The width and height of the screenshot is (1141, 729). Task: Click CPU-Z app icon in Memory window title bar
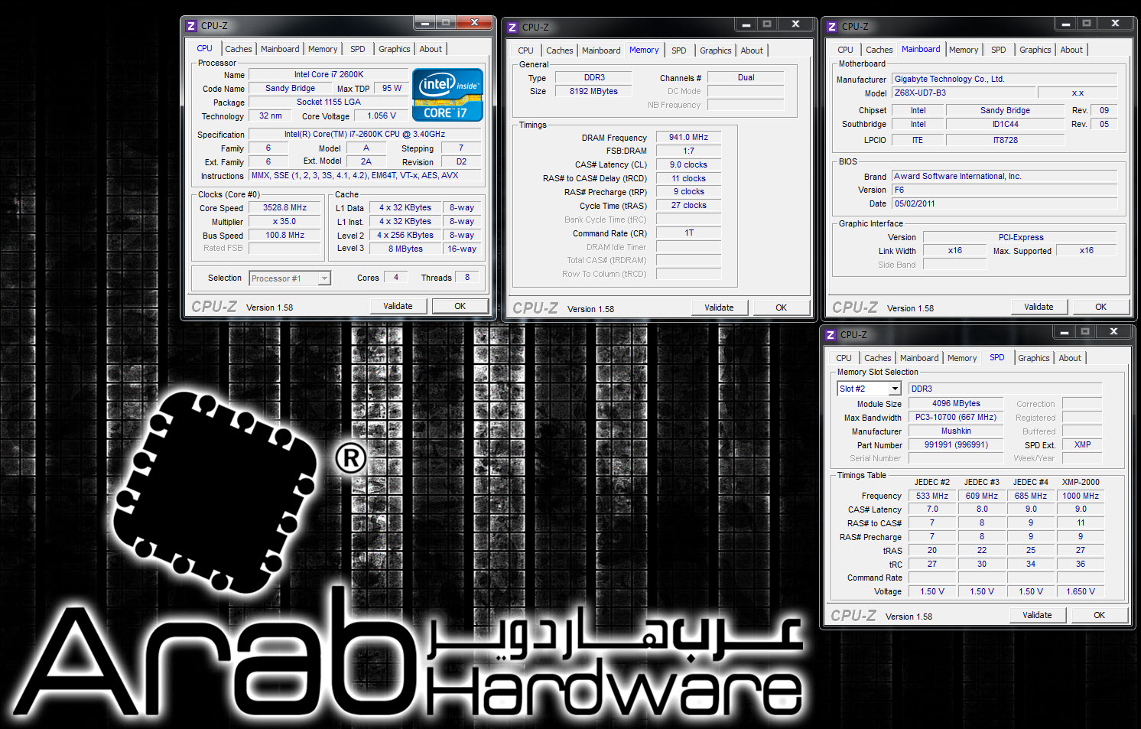tap(512, 28)
